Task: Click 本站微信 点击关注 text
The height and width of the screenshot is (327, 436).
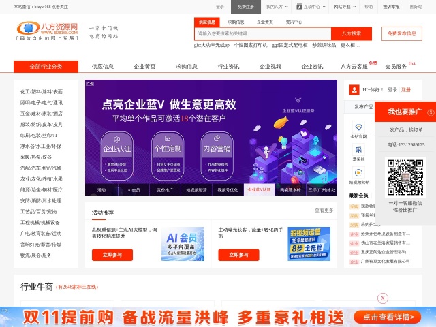Action: pyautogui.click(x=41, y=7)
